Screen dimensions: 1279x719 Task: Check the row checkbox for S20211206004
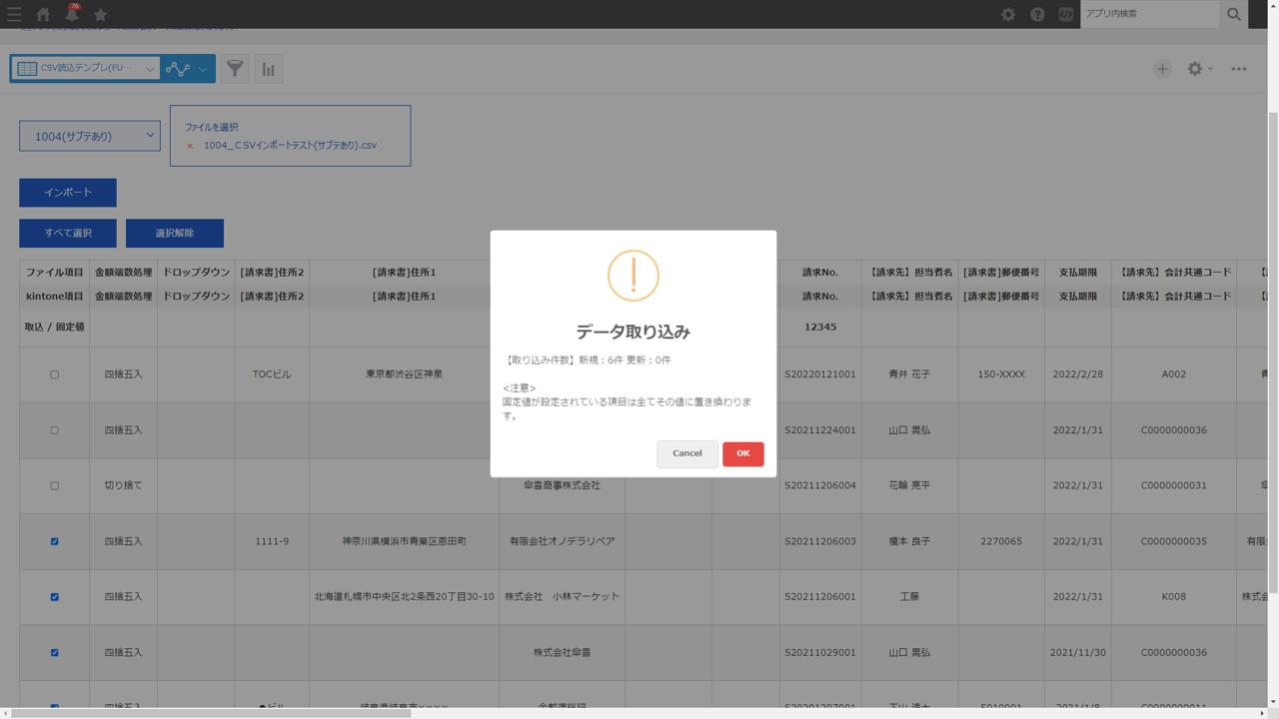[x=55, y=485]
